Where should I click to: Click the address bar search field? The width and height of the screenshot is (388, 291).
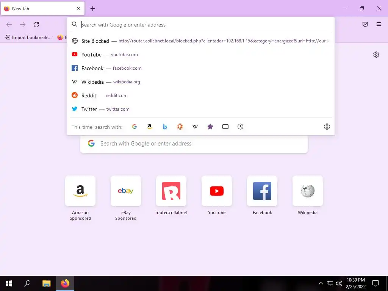click(201, 25)
